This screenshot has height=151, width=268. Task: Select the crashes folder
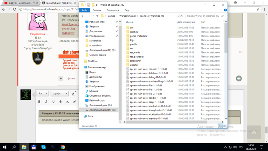coord(134,32)
